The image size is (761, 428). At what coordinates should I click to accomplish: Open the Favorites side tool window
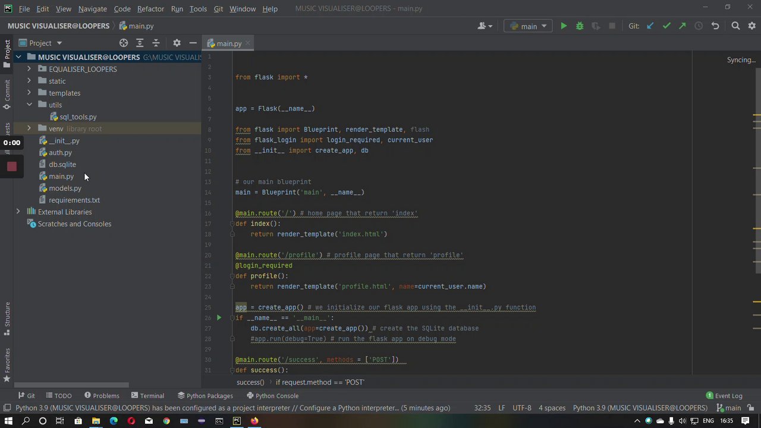tap(7, 365)
